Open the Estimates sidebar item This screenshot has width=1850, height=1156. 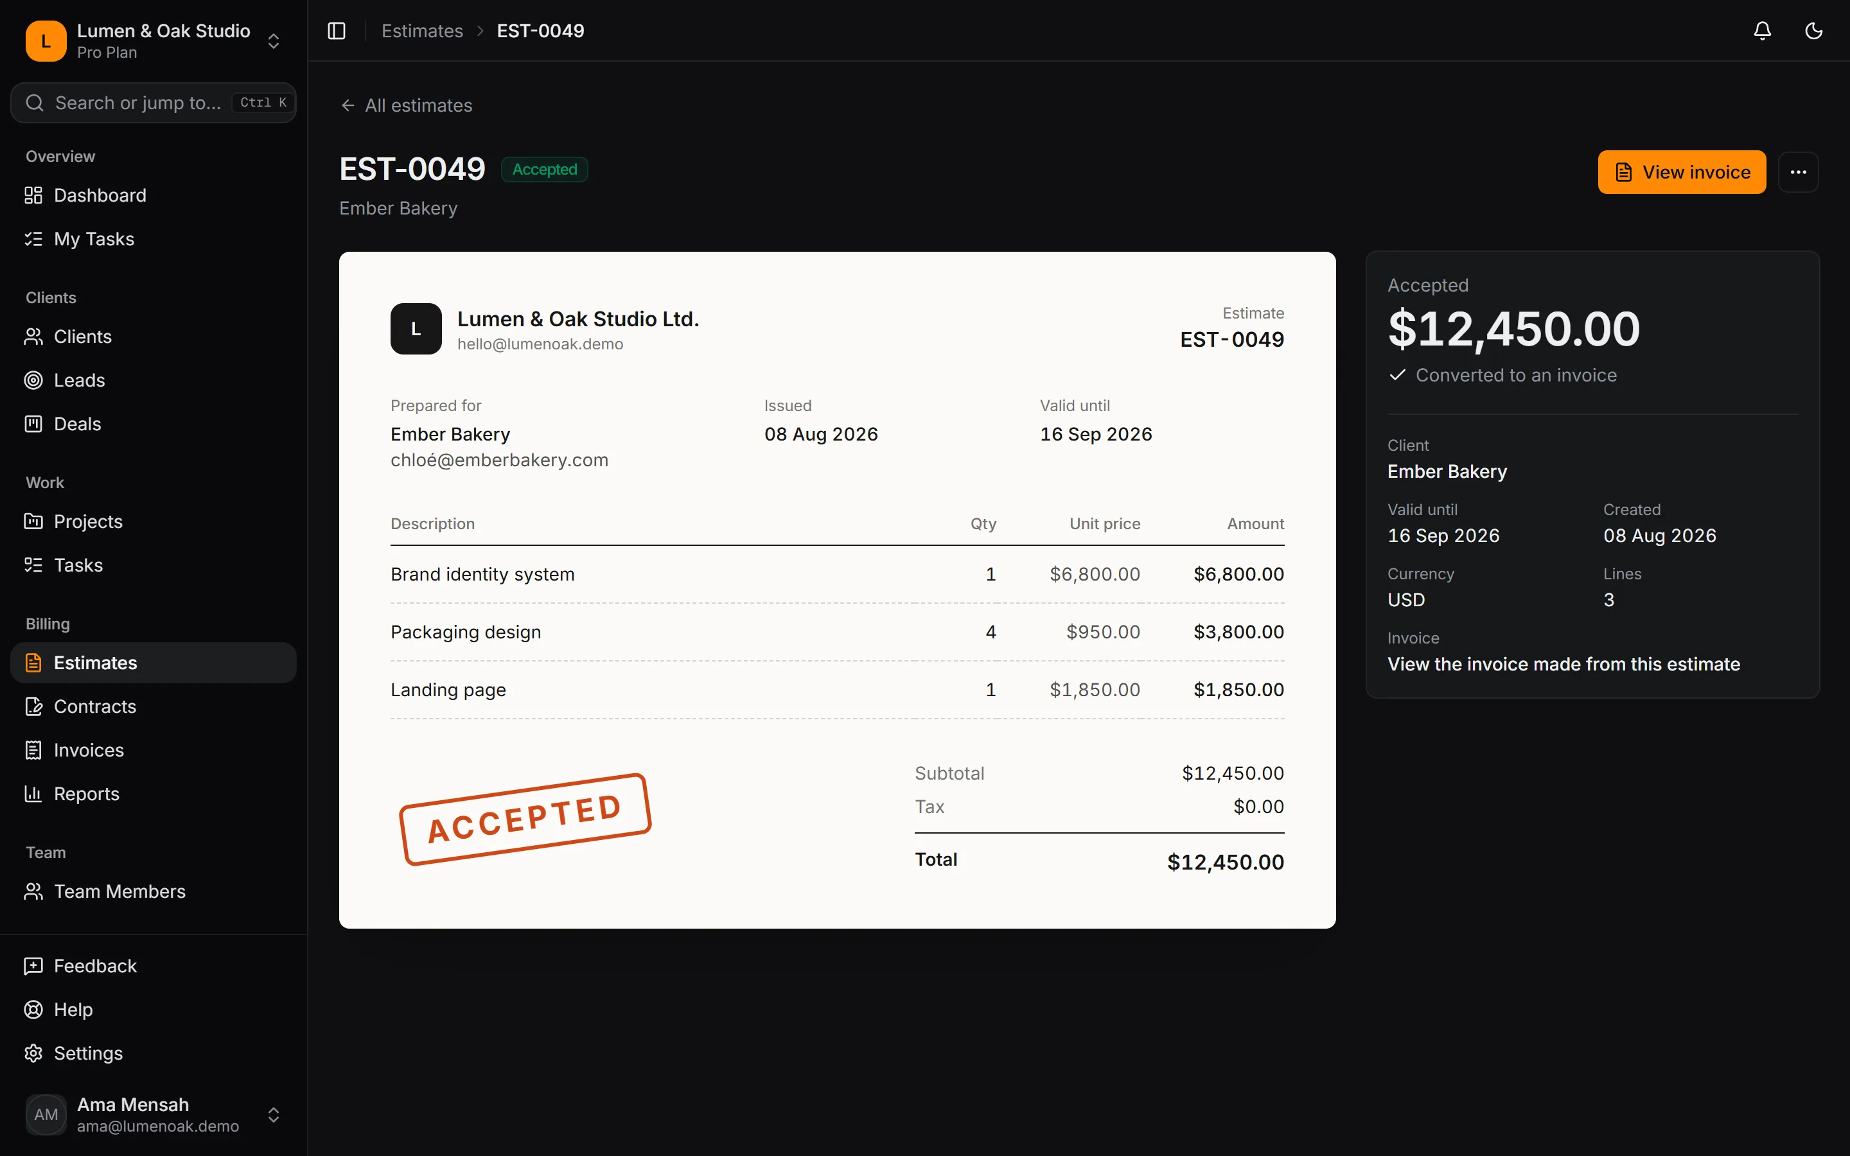pos(153,663)
